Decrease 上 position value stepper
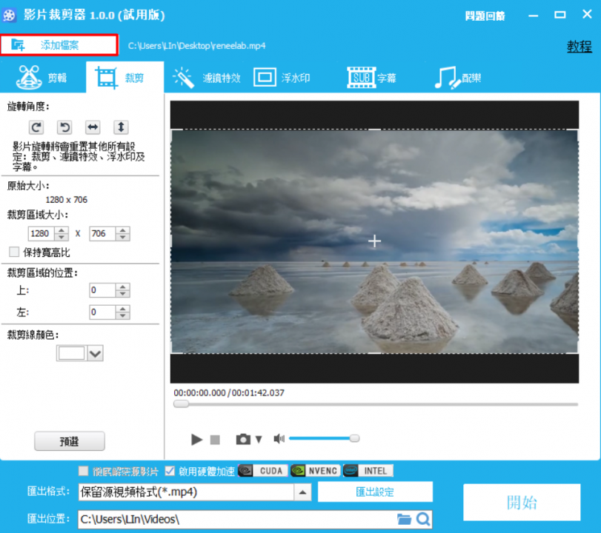This screenshot has width=601, height=533. coord(123,294)
